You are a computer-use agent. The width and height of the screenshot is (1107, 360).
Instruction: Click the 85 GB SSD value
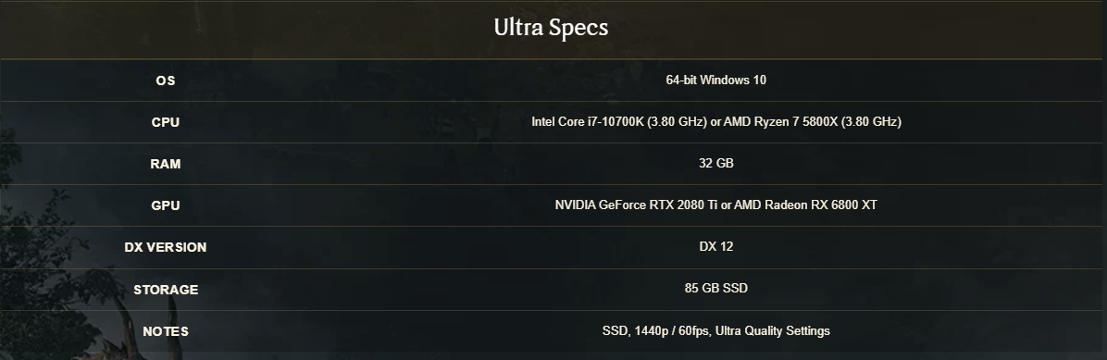(x=715, y=288)
